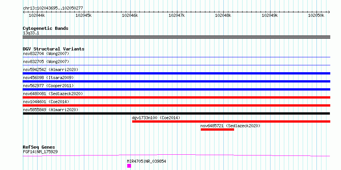Select the 13q33.1 band label
Viewport: 341px width, 170px height.
31,33
